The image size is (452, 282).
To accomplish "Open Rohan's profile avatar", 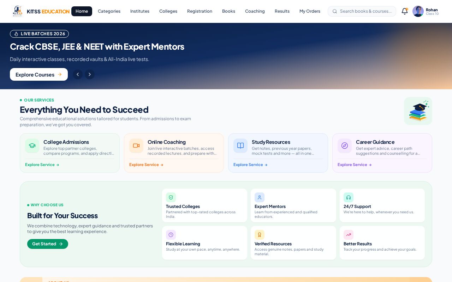I will 418,11.
